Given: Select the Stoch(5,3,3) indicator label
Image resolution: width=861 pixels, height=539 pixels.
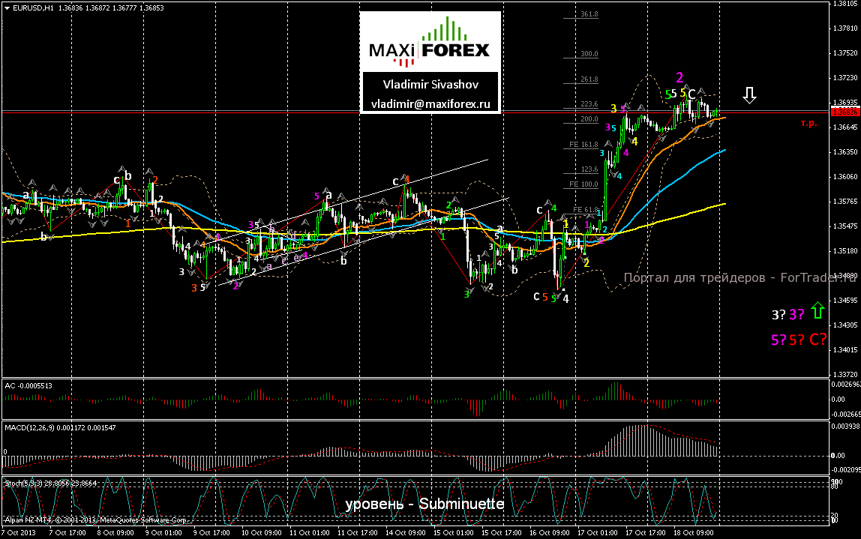Looking at the screenshot, I should click(50, 483).
